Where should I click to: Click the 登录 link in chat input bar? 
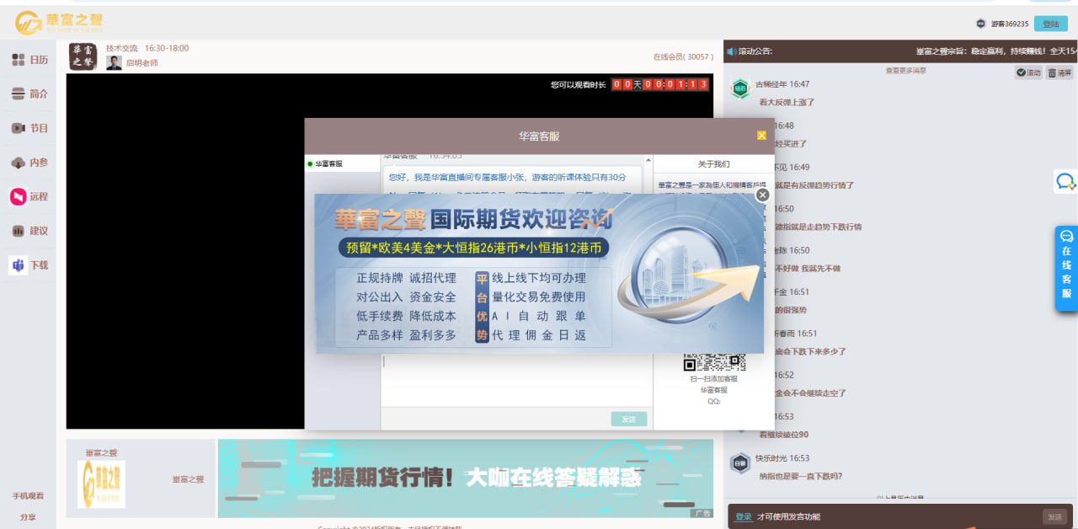point(744,516)
